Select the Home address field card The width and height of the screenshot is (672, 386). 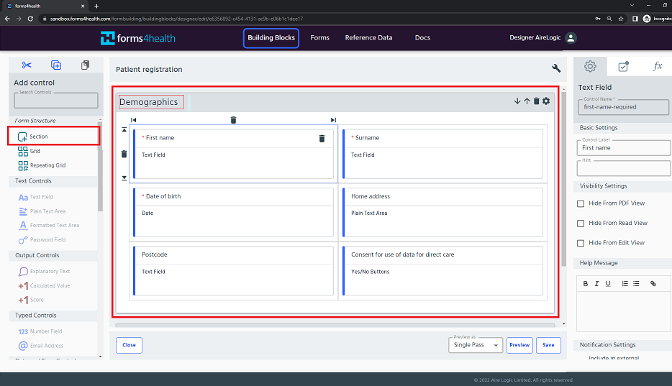[x=442, y=212]
